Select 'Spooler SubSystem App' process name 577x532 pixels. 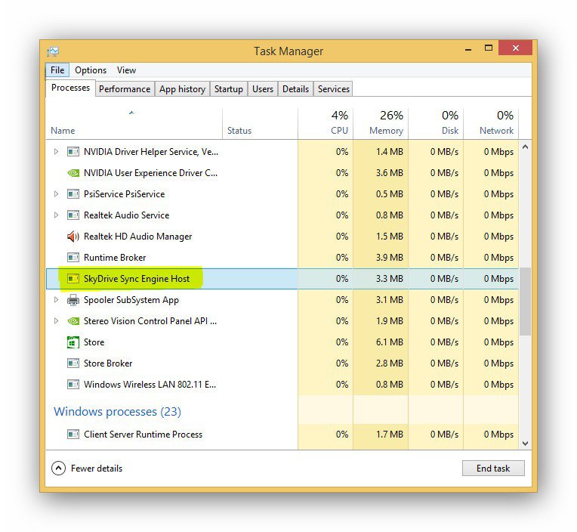(131, 300)
